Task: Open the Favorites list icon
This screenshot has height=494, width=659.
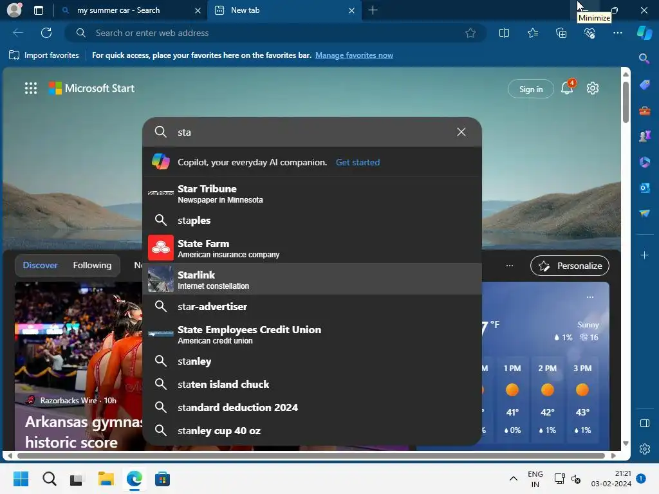Action: pos(533,33)
